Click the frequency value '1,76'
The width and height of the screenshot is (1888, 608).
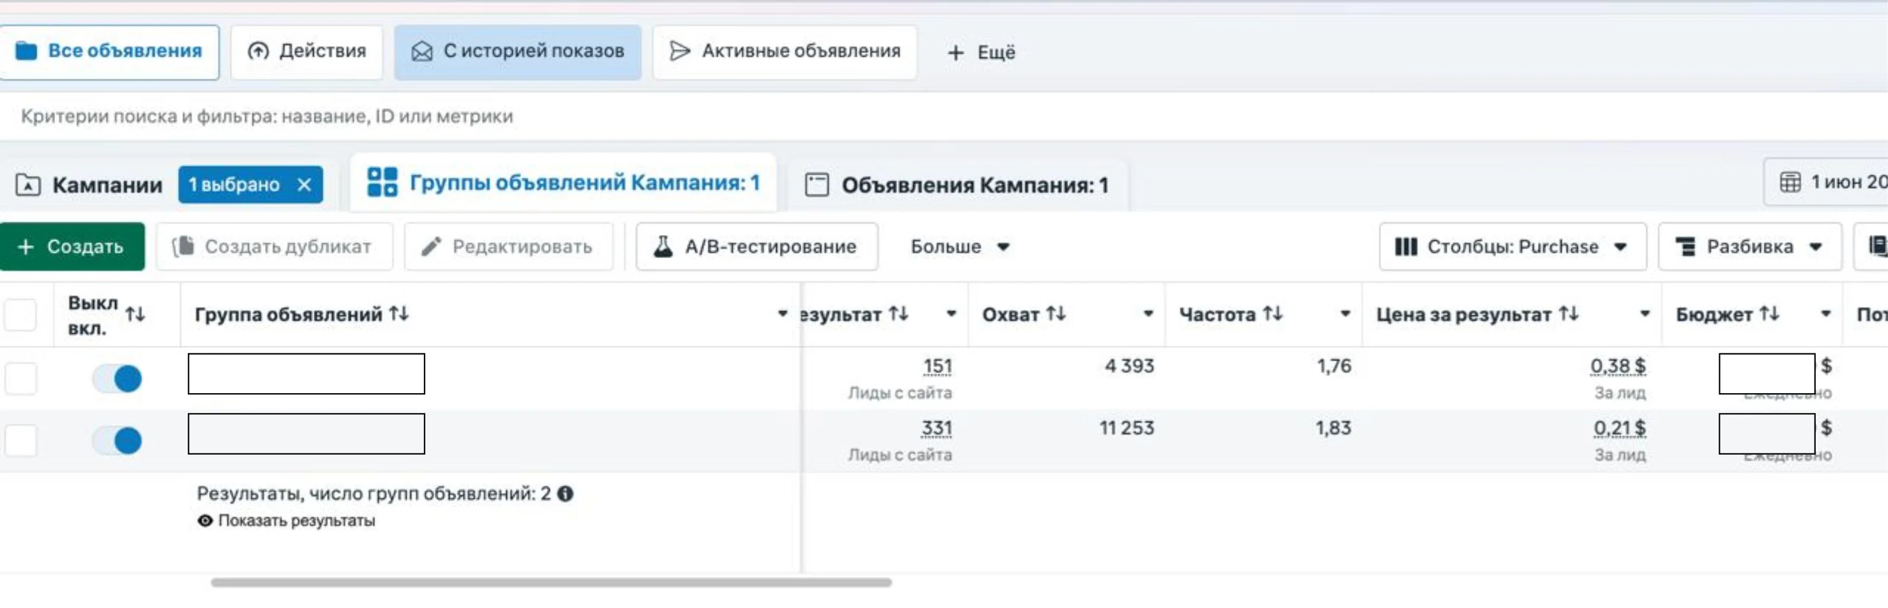point(1334,365)
